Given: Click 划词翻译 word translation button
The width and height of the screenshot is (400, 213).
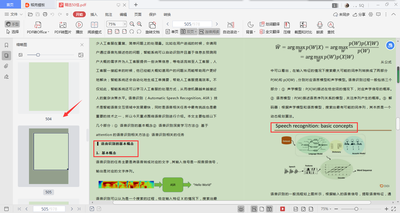Looking at the screenshot, I should (269, 24).
